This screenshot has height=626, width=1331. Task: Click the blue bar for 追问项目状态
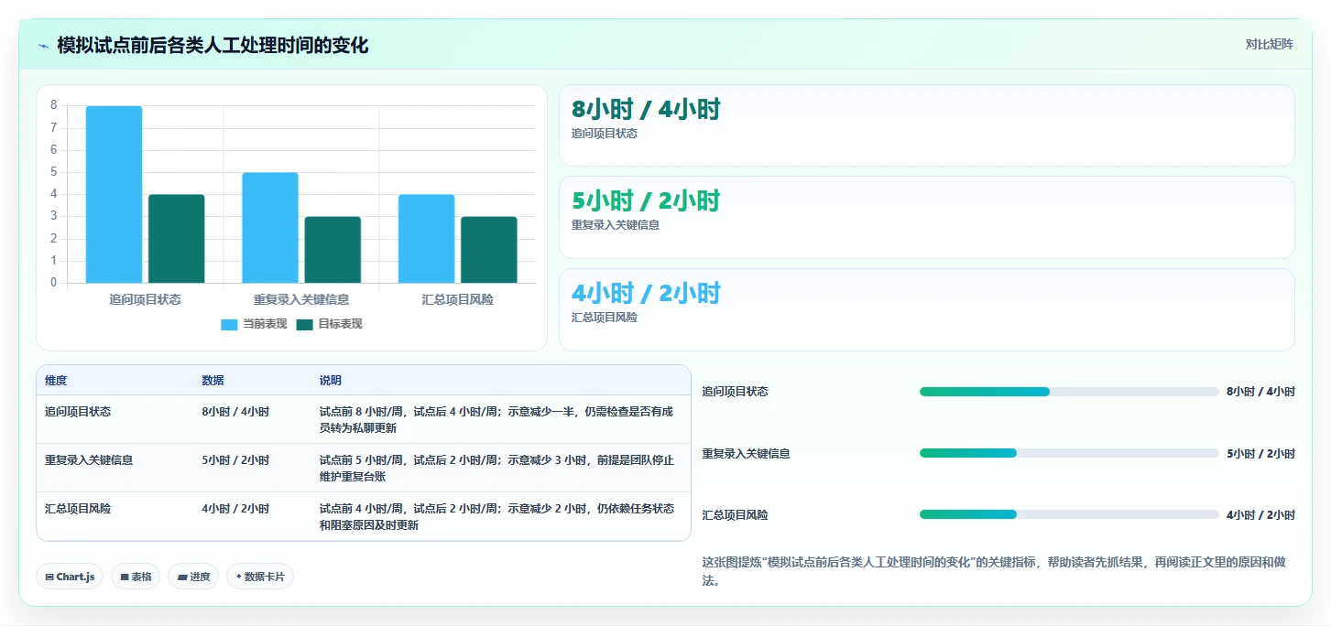coord(114,194)
